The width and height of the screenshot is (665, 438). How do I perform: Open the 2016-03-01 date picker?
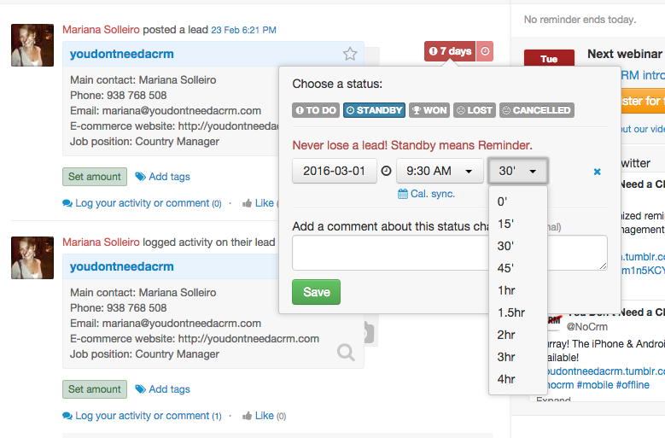point(334,171)
